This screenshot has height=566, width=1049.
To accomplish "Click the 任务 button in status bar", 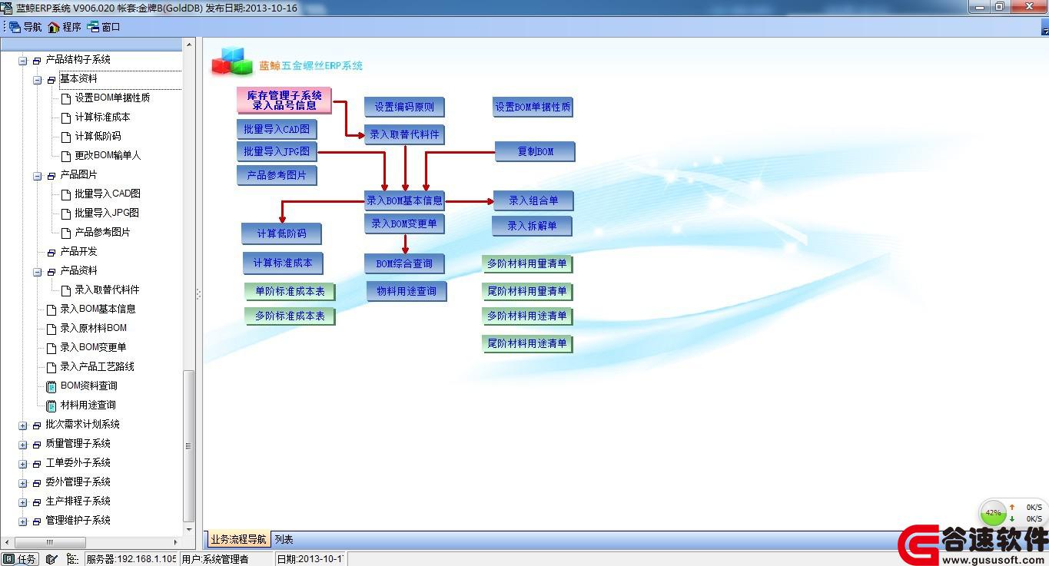I will (20, 559).
